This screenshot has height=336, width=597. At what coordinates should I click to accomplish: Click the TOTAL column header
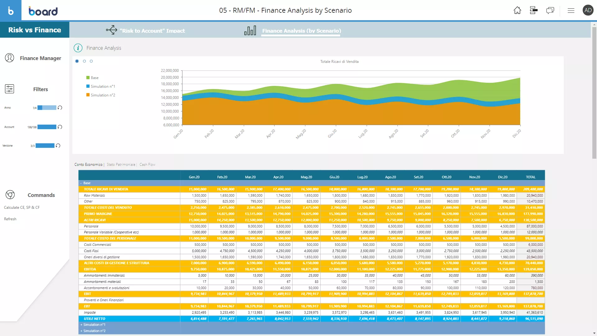(530, 177)
